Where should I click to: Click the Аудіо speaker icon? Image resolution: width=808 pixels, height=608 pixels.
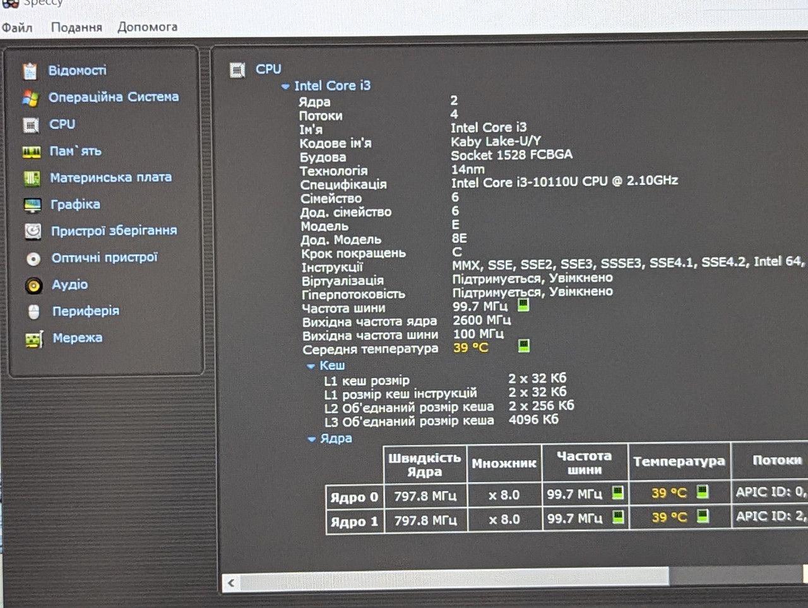click(34, 286)
